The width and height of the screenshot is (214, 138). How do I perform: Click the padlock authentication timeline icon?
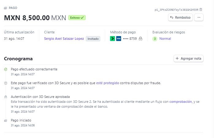click(6, 97)
